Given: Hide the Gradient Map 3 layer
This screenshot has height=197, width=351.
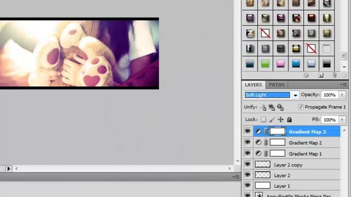Looking at the screenshot, I should point(247,131).
